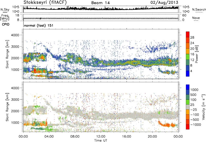Image resolution: width=206 pixels, height=142 pixels.
Task: Select the Beam 14 heading
Action: click(x=100, y=3)
